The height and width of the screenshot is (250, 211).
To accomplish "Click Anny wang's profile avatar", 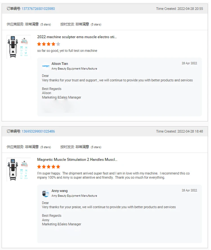I will [46, 192].
